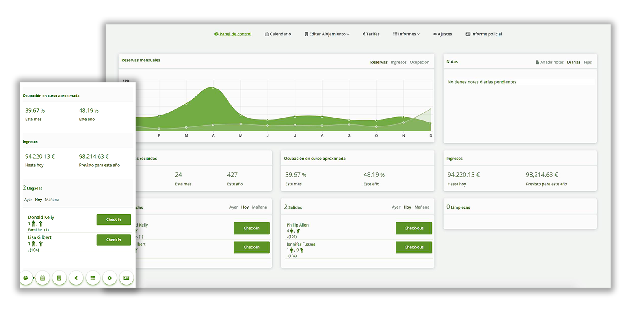The width and height of the screenshot is (630, 318).
Task: Expand the Informes dropdown menu
Action: click(x=406, y=34)
